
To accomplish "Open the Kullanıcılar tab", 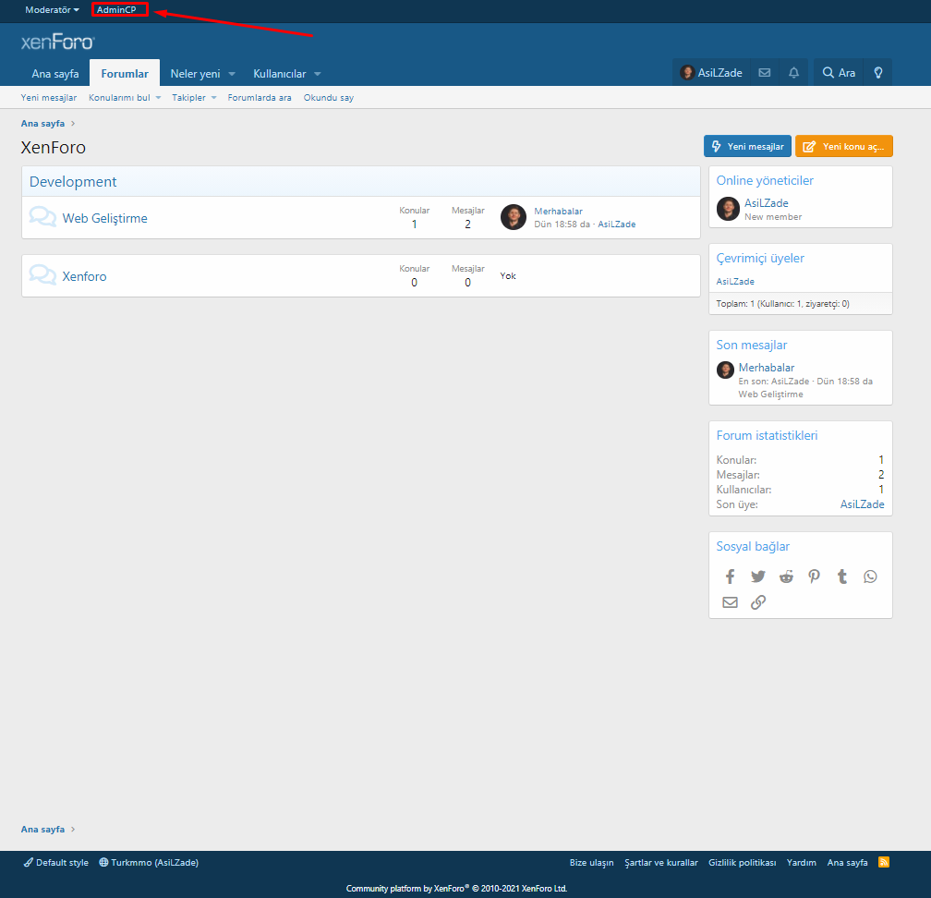I will pos(280,74).
